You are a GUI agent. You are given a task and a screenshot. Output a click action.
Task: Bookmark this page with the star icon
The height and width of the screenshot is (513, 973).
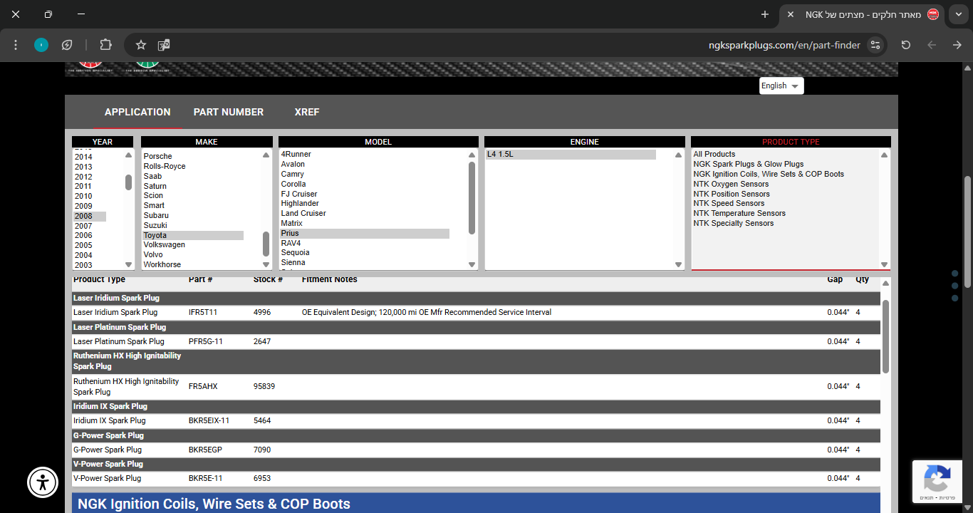(x=141, y=45)
